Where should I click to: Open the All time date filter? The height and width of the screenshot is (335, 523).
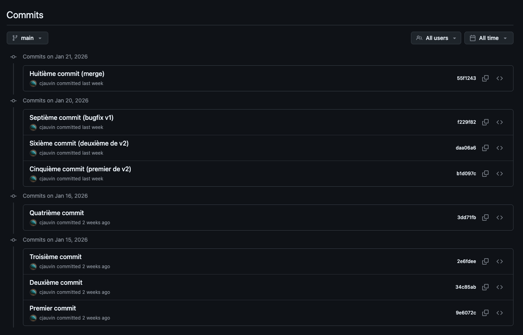pyautogui.click(x=489, y=38)
